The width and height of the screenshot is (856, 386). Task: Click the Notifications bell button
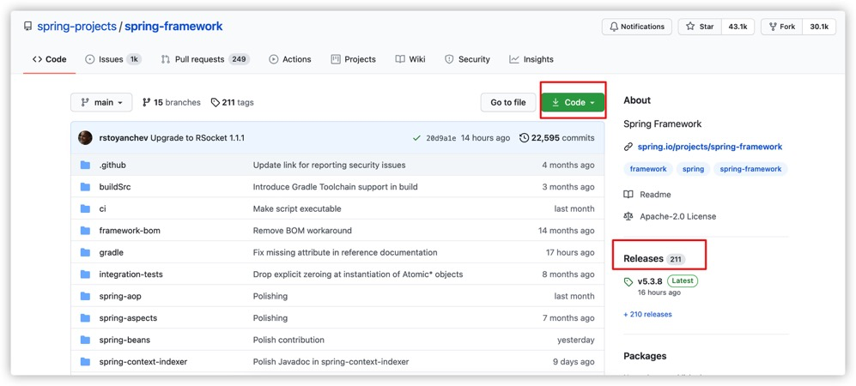click(637, 27)
